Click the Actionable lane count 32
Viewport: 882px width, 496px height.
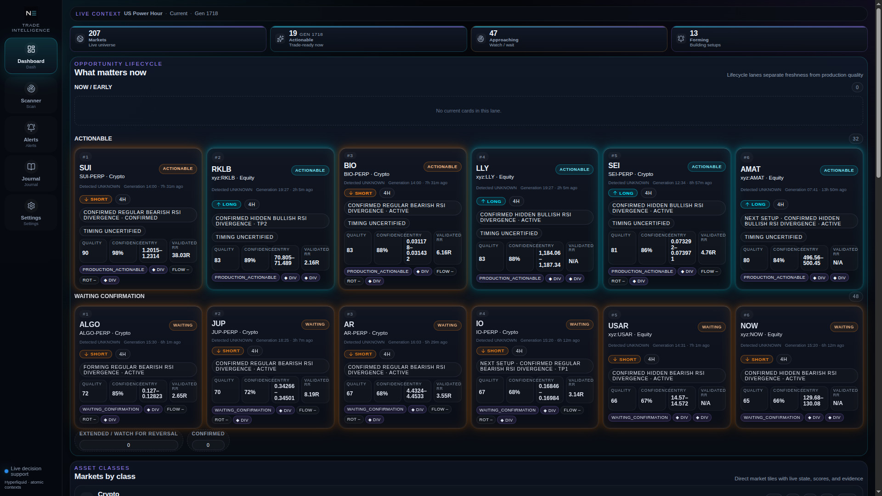[855, 139]
